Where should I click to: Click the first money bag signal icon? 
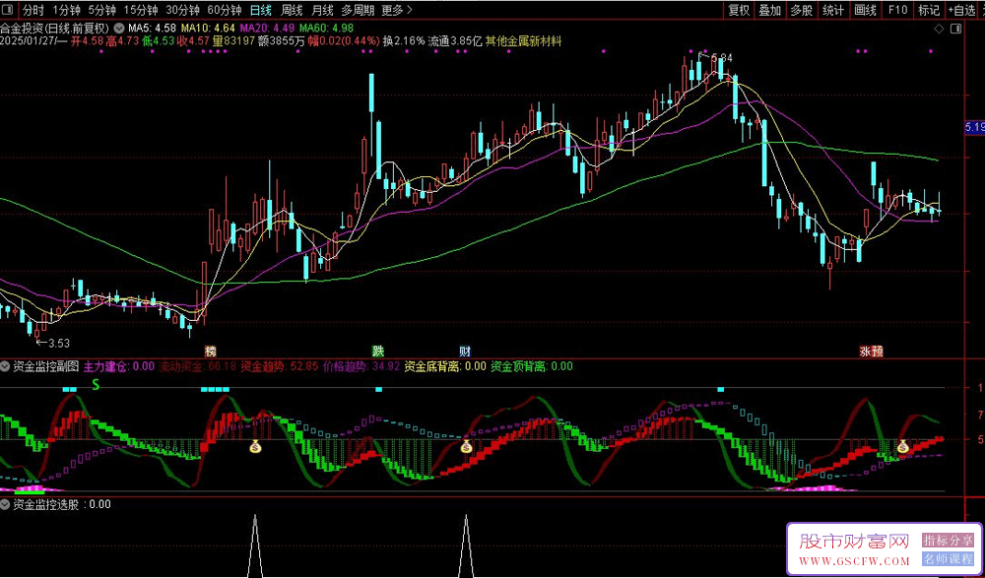tap(255, 447)
